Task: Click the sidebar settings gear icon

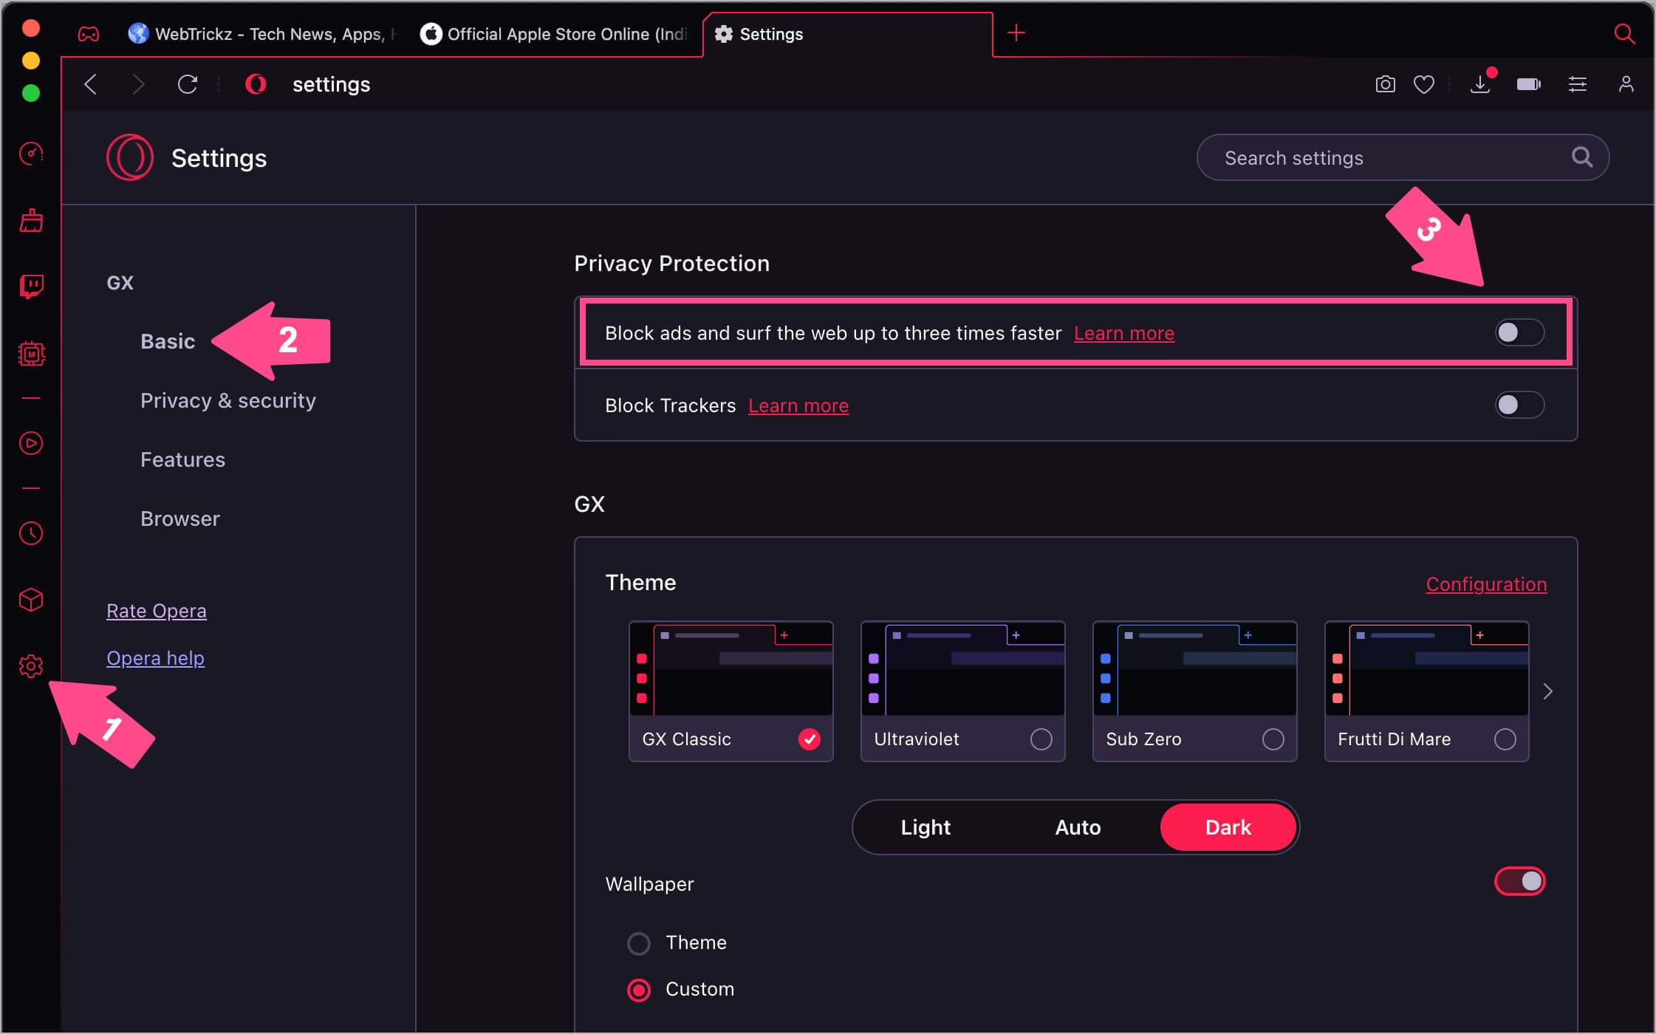Action: pos(31,666)
